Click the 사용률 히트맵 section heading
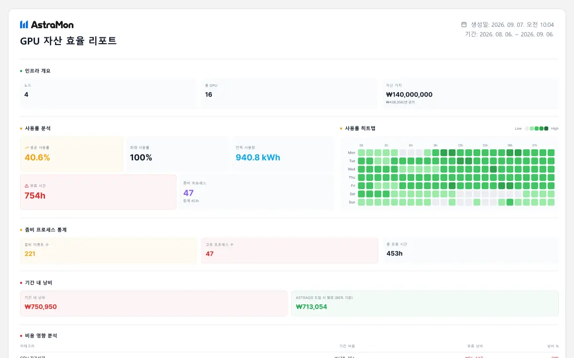The image size is (574, 358). click(360, 128)
